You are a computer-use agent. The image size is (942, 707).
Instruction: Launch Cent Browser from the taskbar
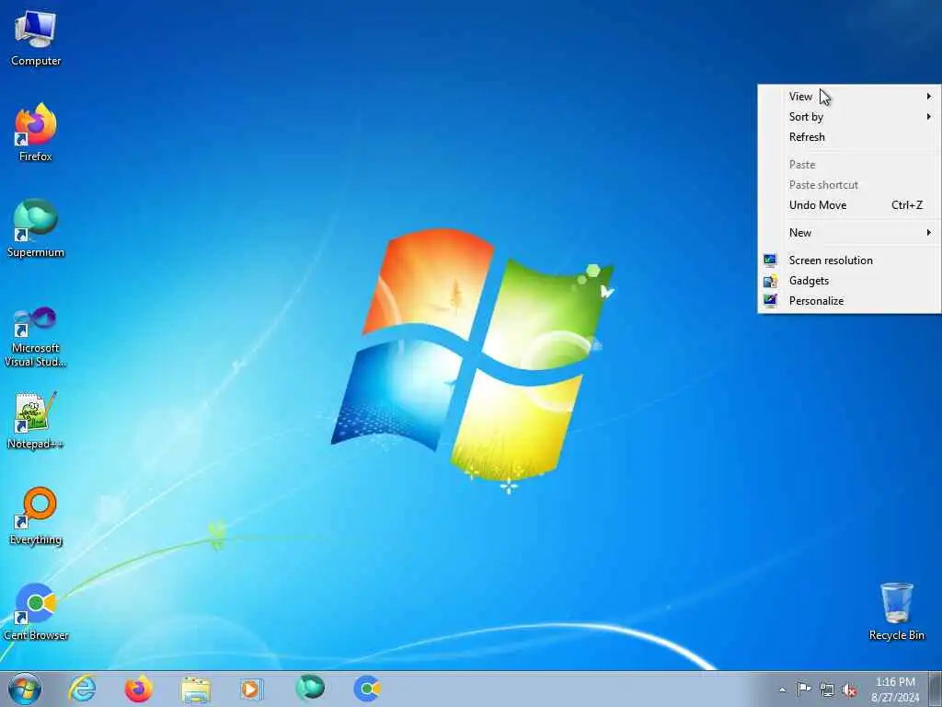coord(367,689)
